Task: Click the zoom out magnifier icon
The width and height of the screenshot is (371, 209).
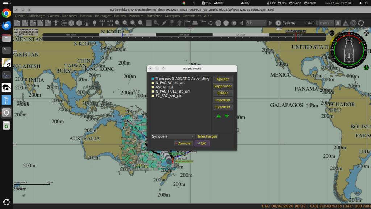Action: coord(125,23)
